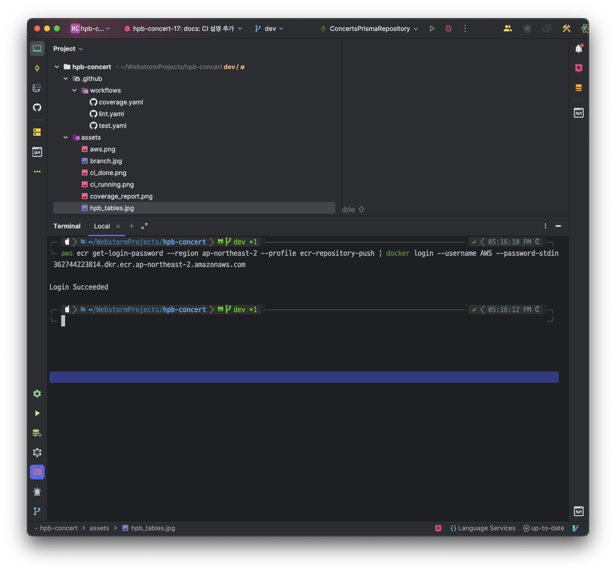Open terminal panel options menu
This screenshot has width=616, height=572.
pos(545,226)
